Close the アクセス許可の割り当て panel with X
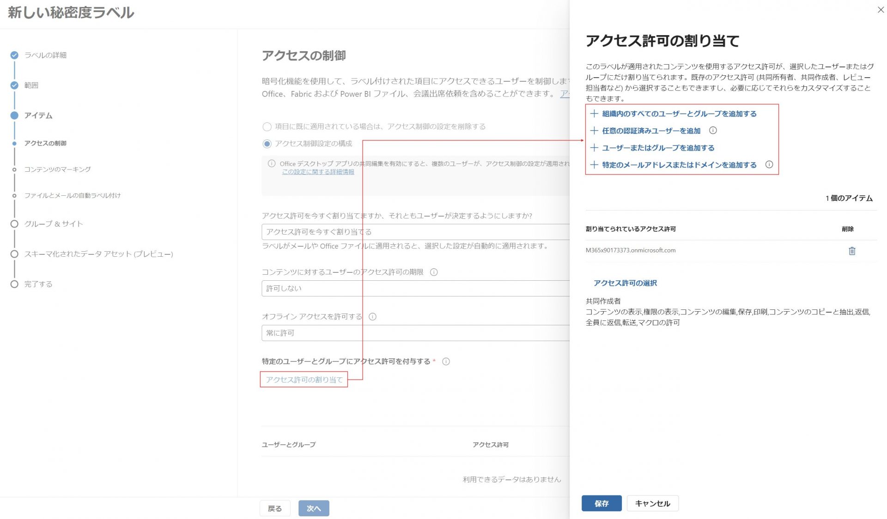 point(881,10)
